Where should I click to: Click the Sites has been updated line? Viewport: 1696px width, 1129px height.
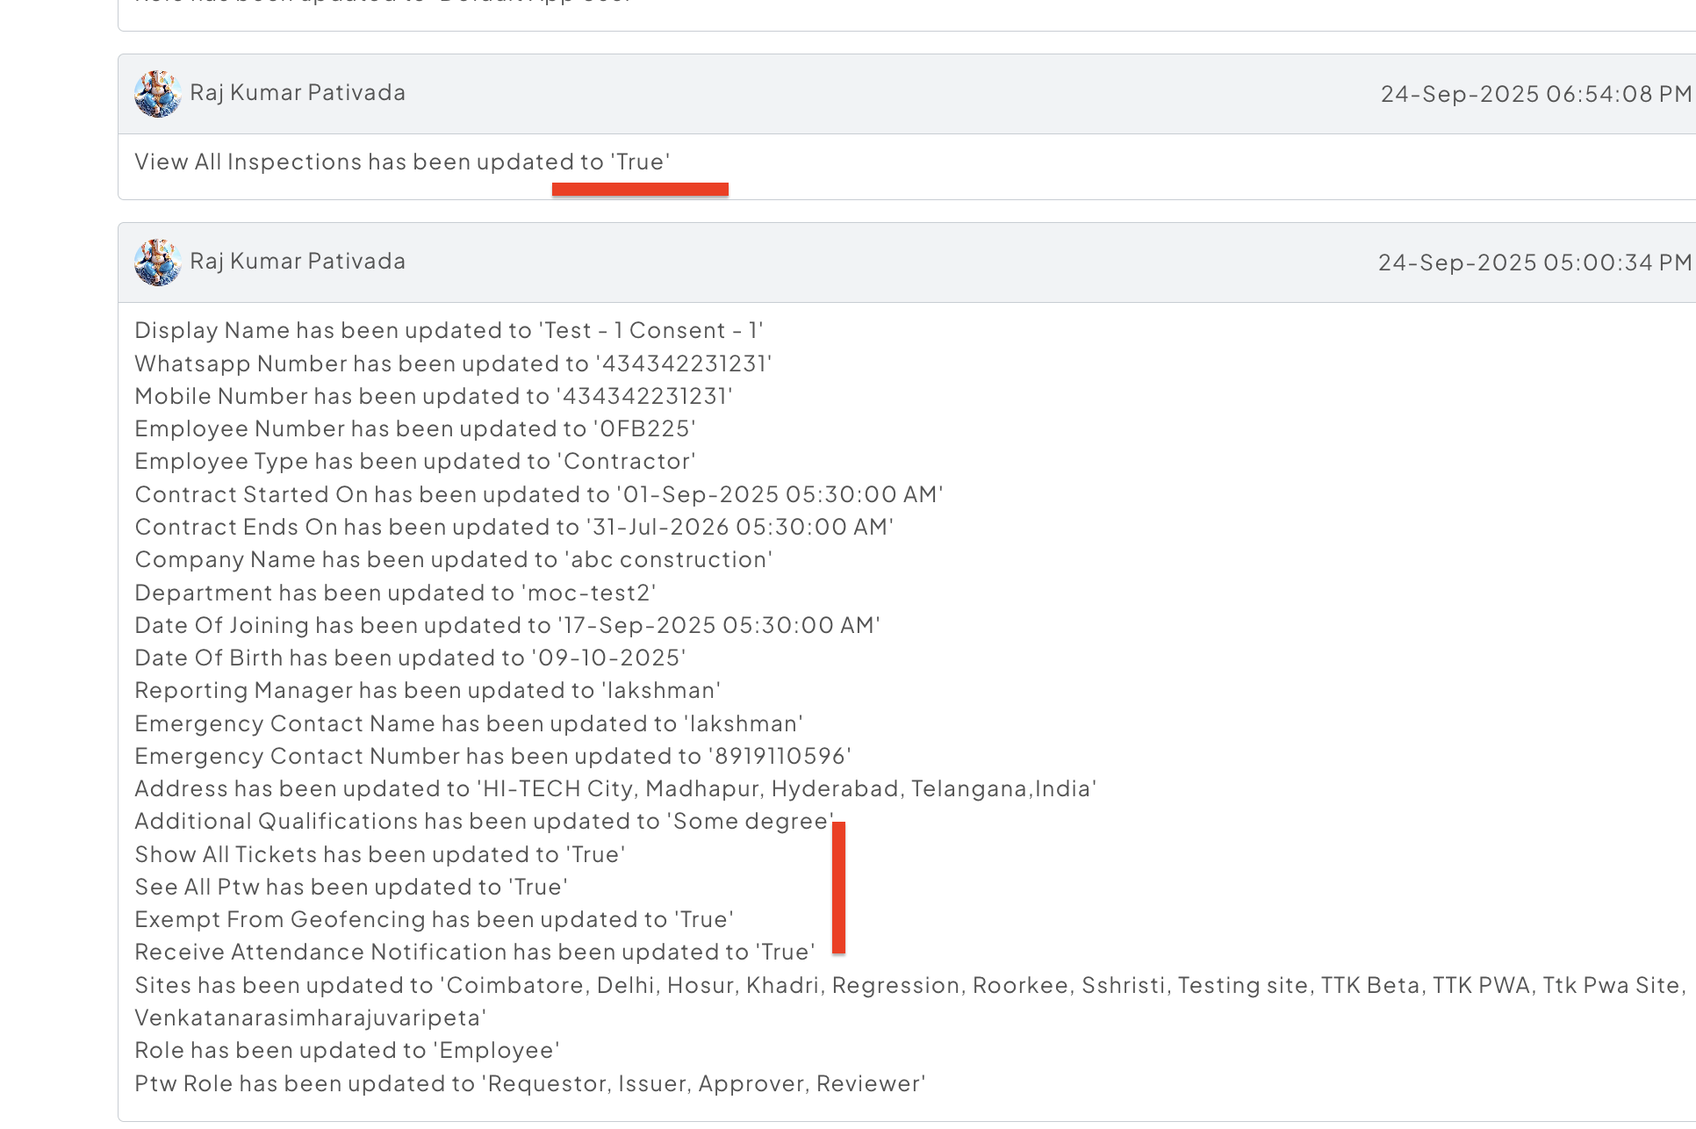(x=909, y=986)
